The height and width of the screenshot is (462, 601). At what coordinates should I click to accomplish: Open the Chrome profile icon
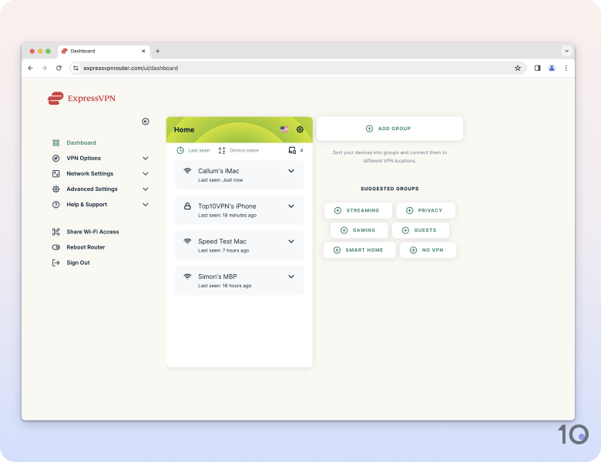(552, 69)
